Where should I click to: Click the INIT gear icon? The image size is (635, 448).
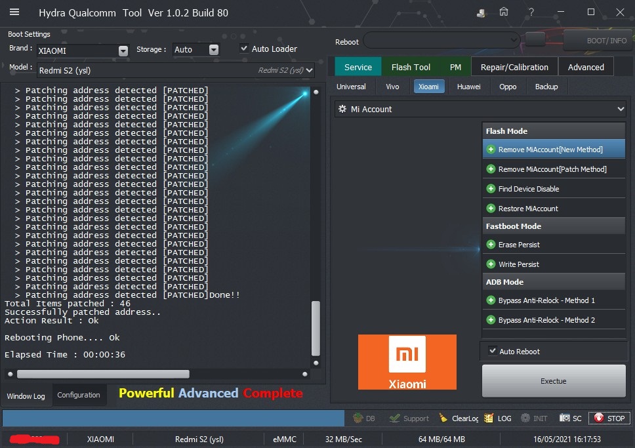(x=525, y=418)
